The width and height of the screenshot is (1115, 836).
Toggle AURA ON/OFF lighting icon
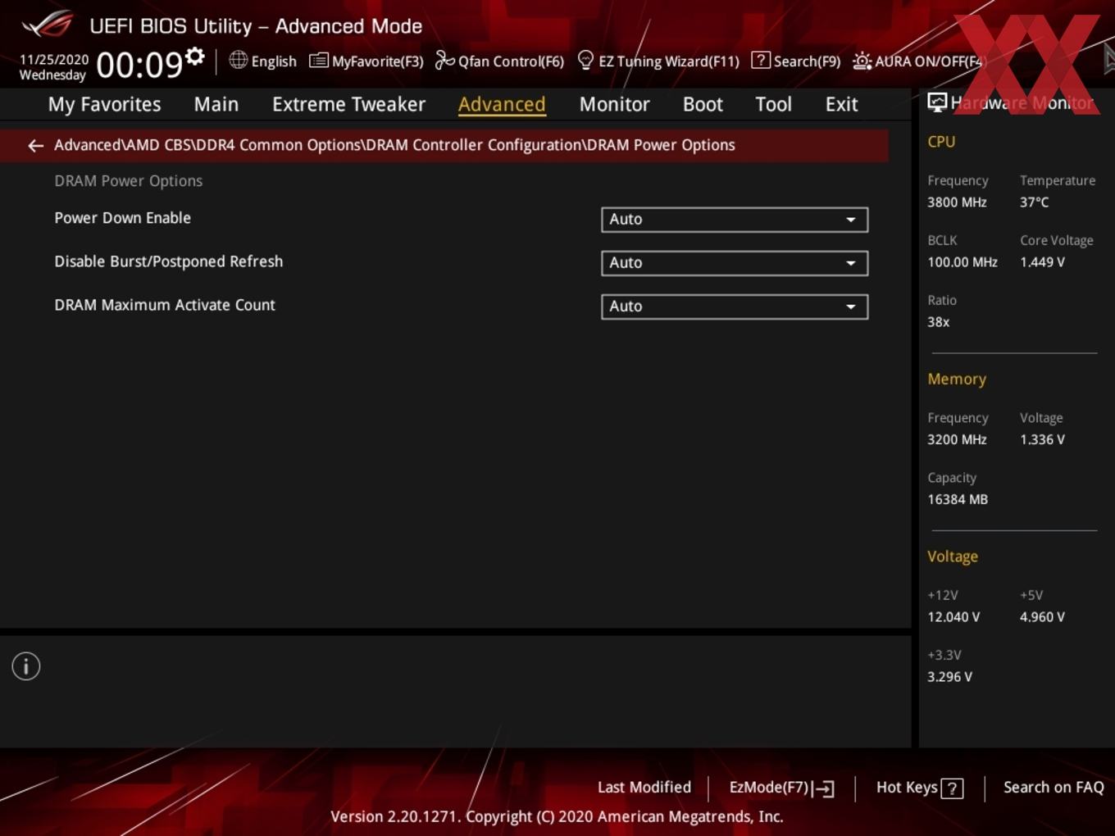click(862, 61)
